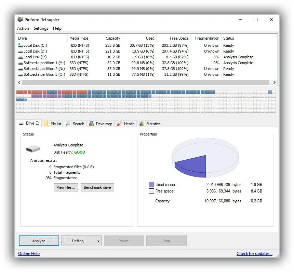Select the Local Disk (E:) row
Image resolution: width=294 pixels, height=272 pixels.
[x=147, y=57]
